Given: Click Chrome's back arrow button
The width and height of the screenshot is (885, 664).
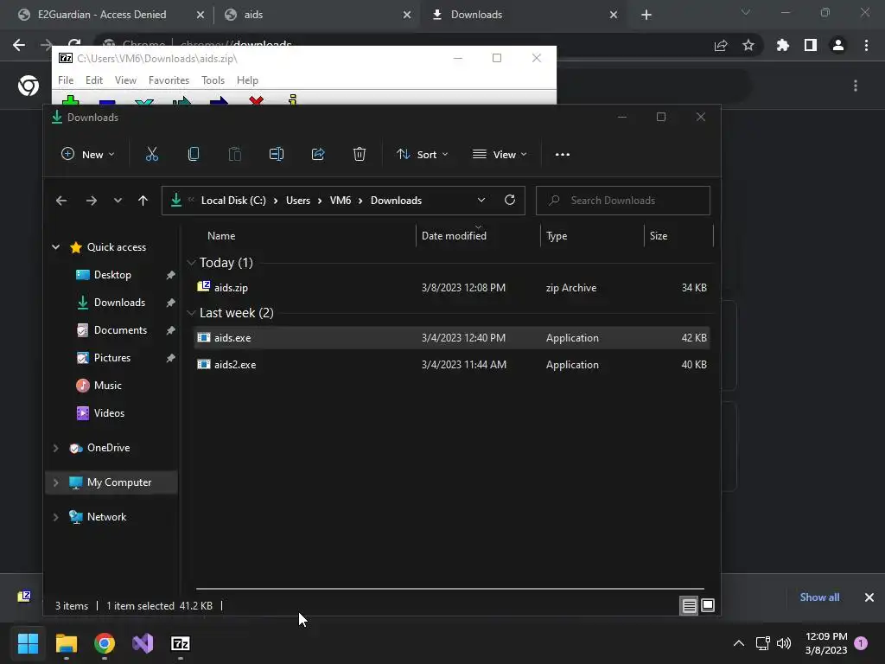Looking at the screenshot, I should [19, 45].
